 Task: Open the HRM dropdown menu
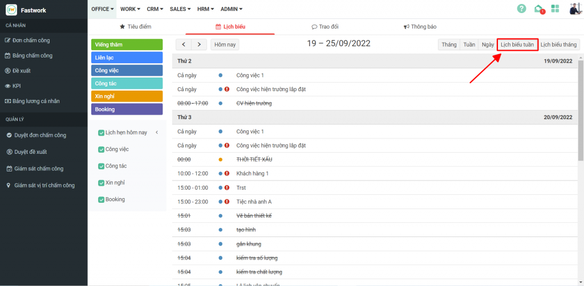pyautogui.click(x=205, y=9)
